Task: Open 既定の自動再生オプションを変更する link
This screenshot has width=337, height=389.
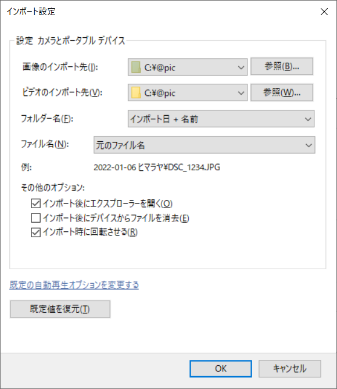Action: [74, 285]
